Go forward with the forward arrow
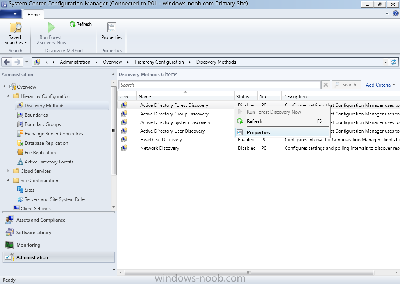 click(x=17, y=62)
